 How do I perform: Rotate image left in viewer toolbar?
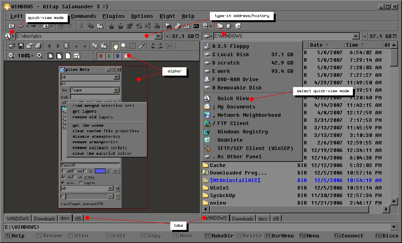[153, 46]
